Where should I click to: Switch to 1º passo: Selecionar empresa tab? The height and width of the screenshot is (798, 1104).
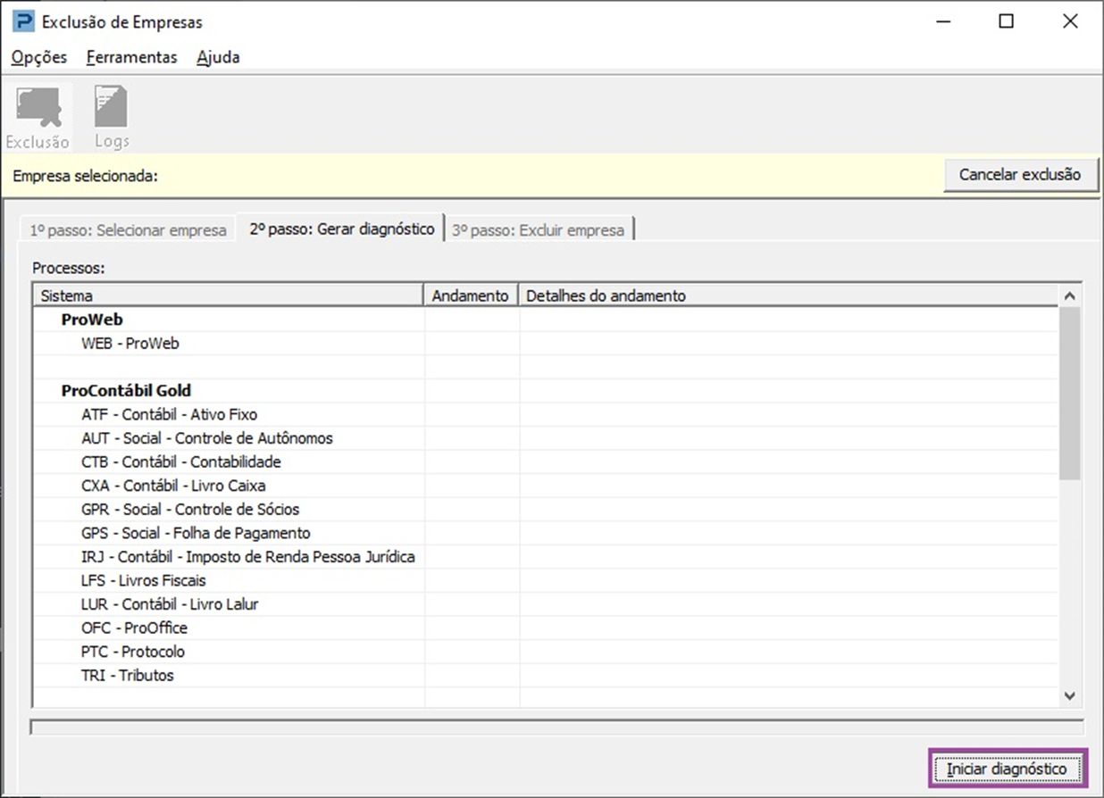[128, 229]
